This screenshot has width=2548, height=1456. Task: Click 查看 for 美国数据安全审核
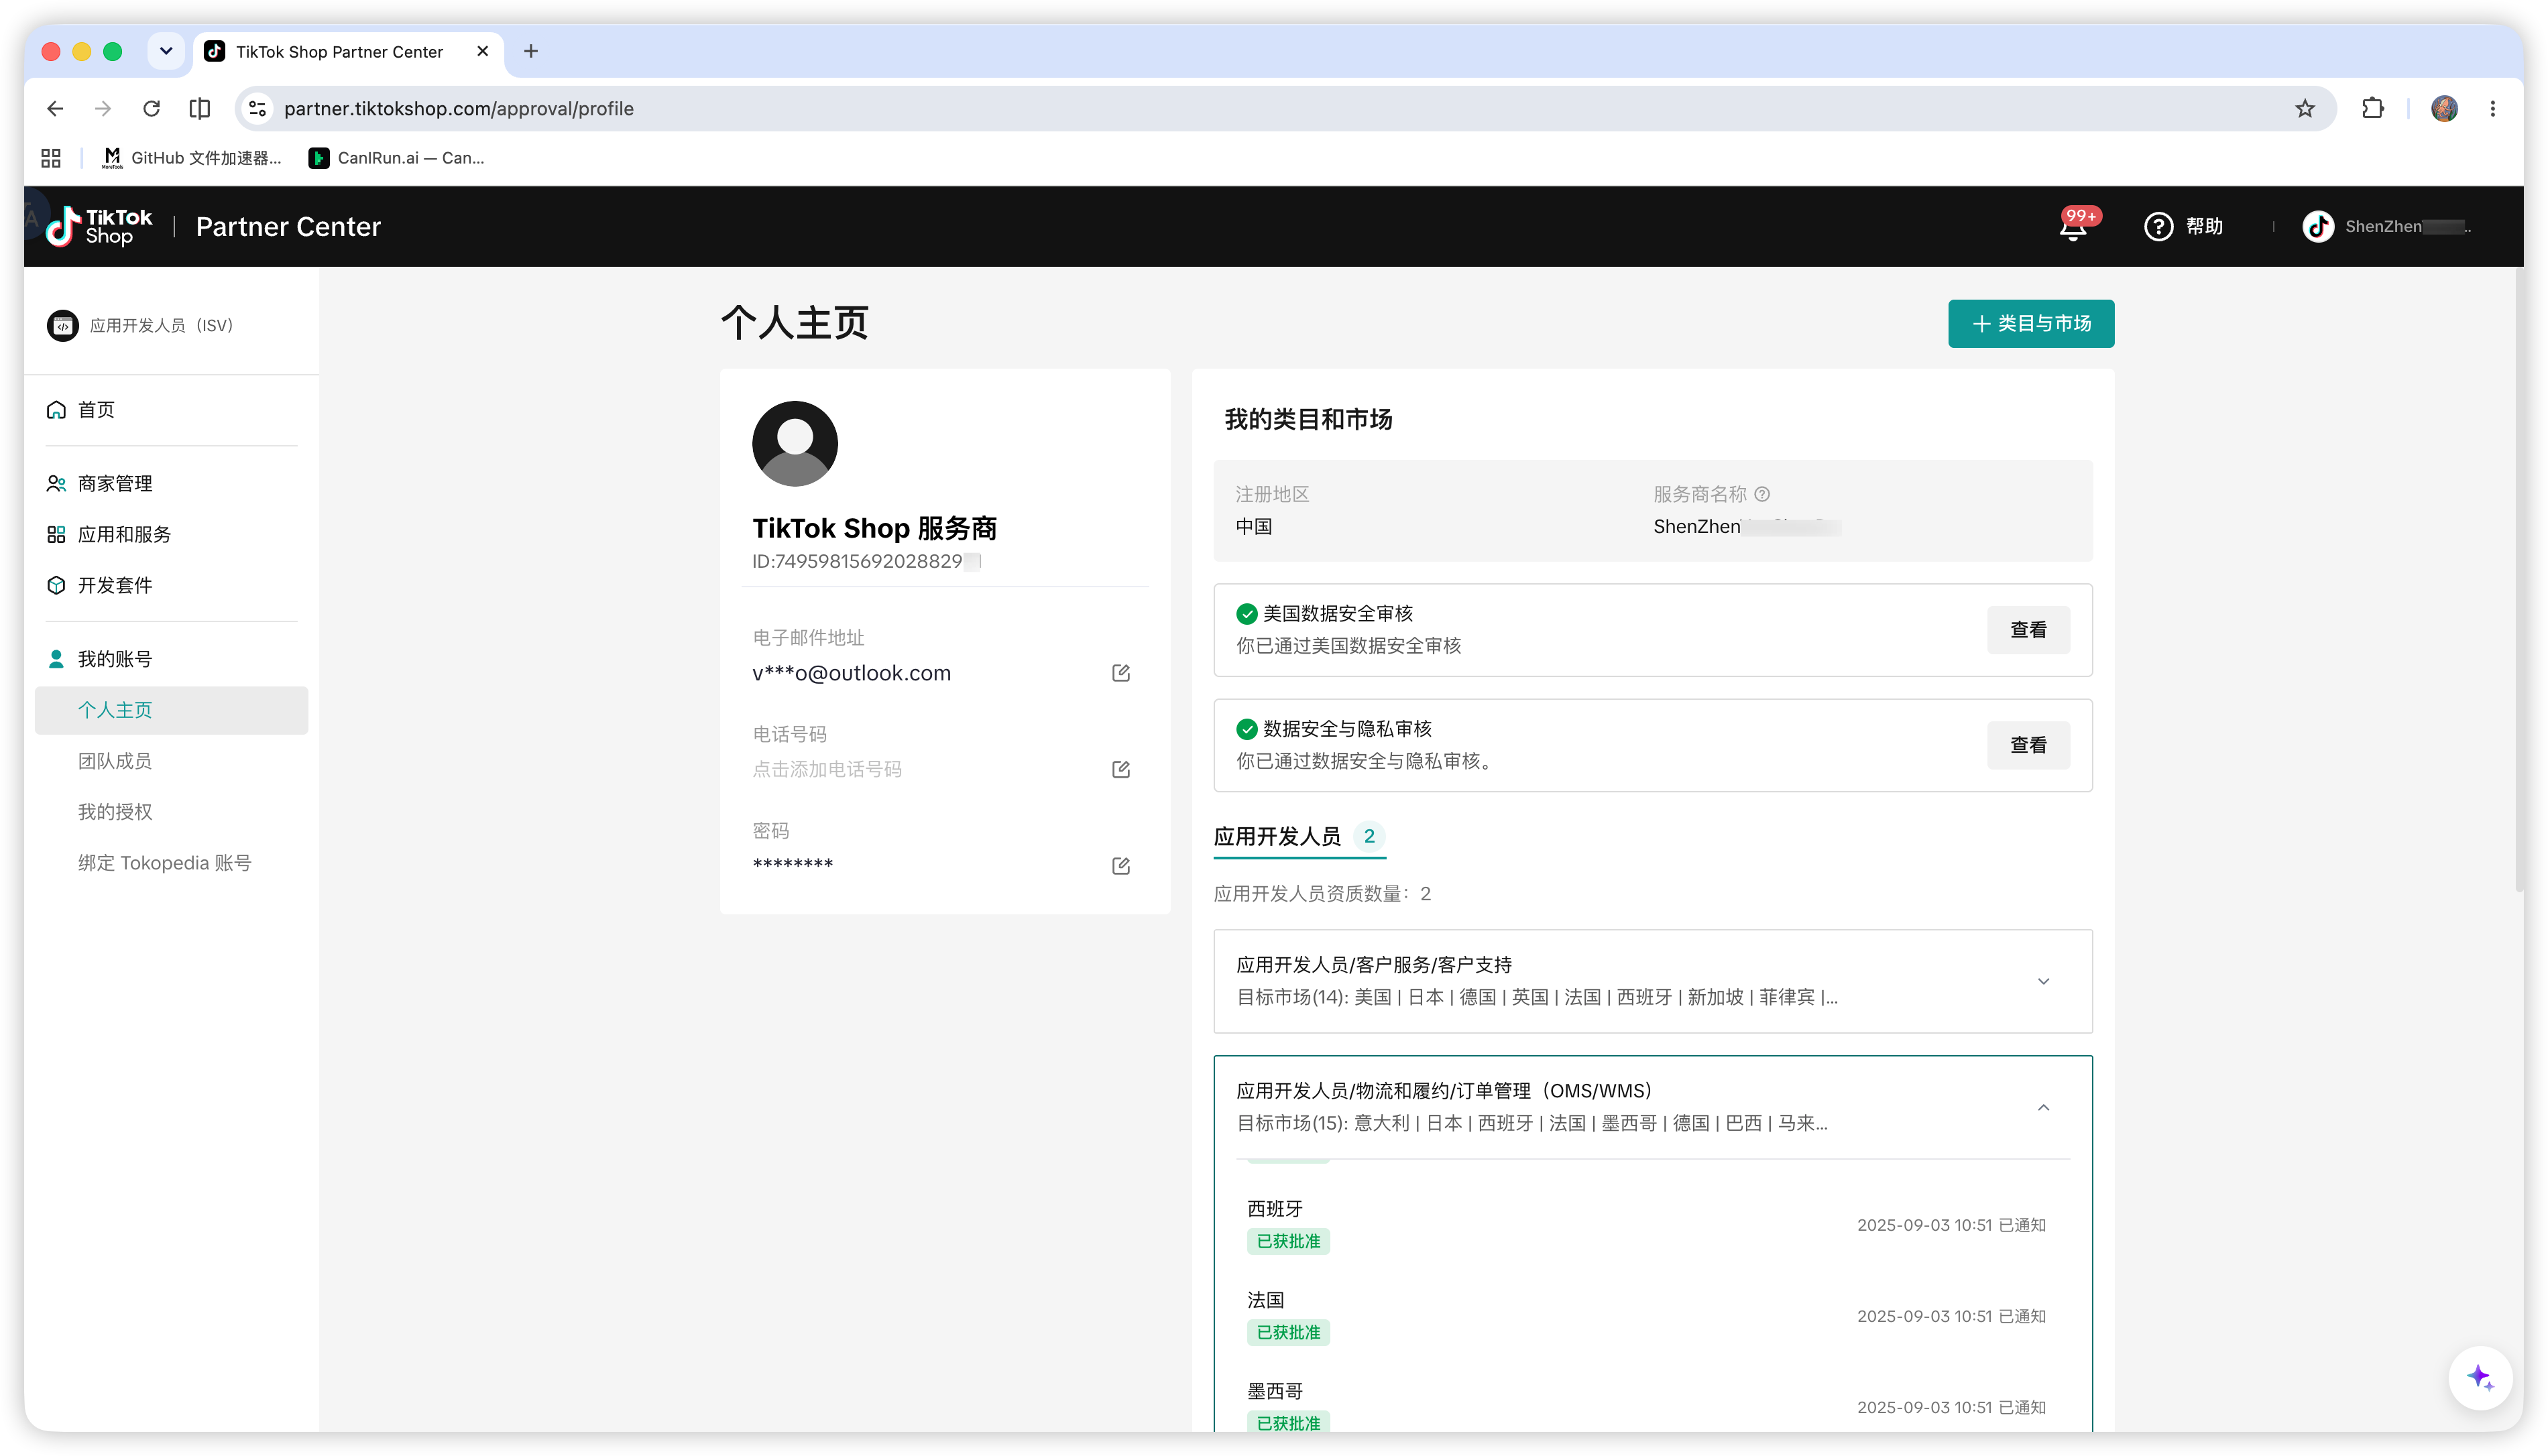click(2028, 630)
